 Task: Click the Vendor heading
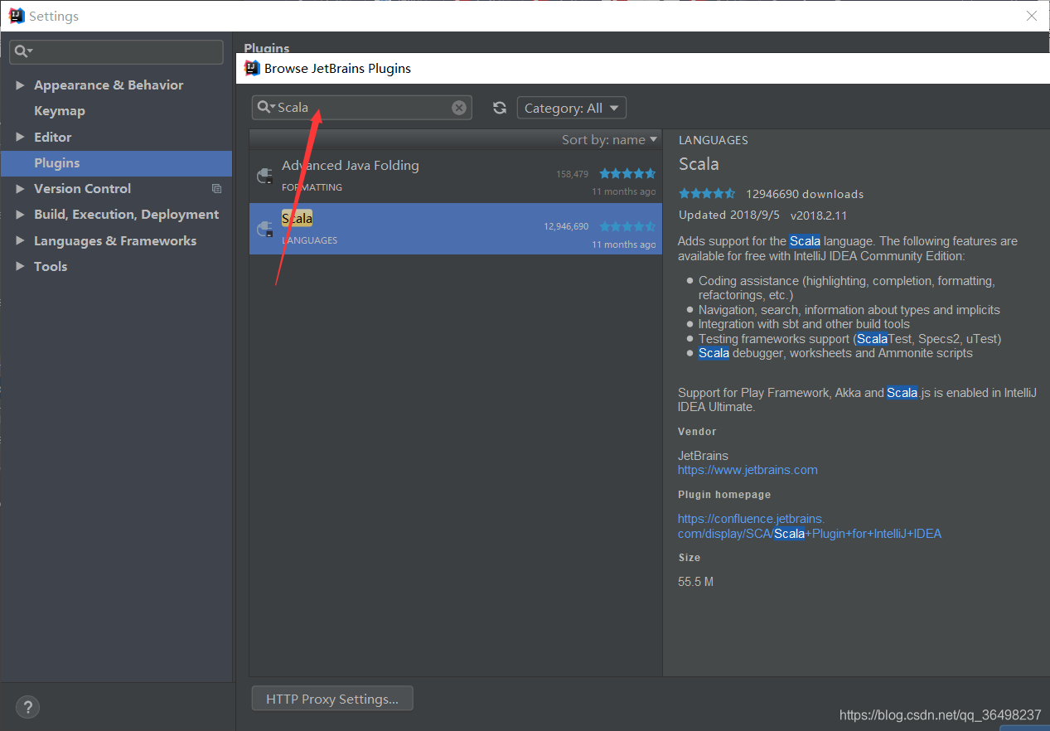point(697,432)
